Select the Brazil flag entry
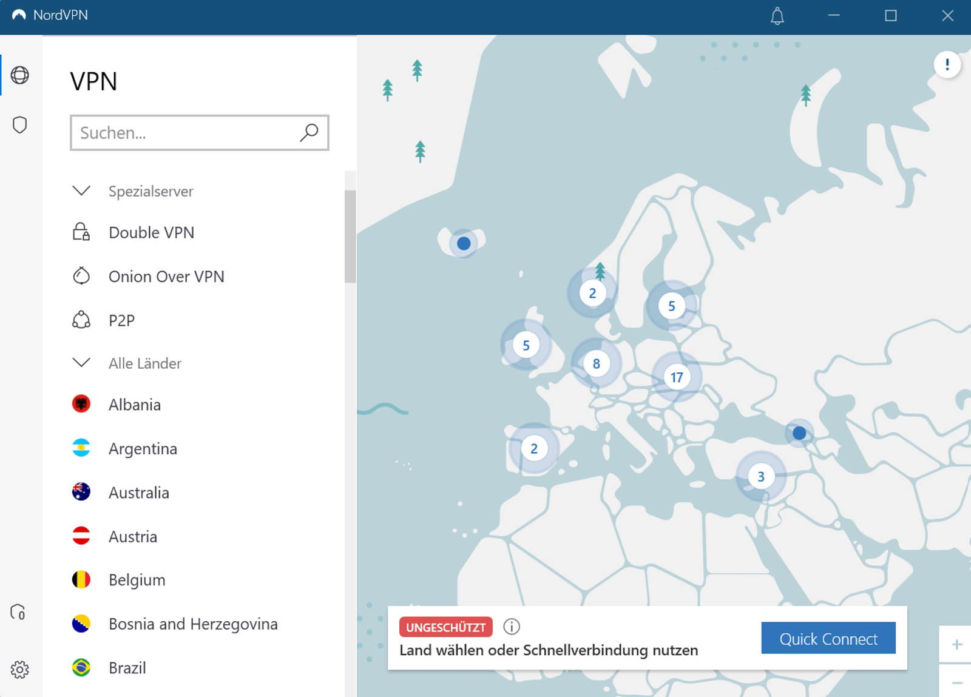This screenshot has width=971, height=697. tap(81, 667)
